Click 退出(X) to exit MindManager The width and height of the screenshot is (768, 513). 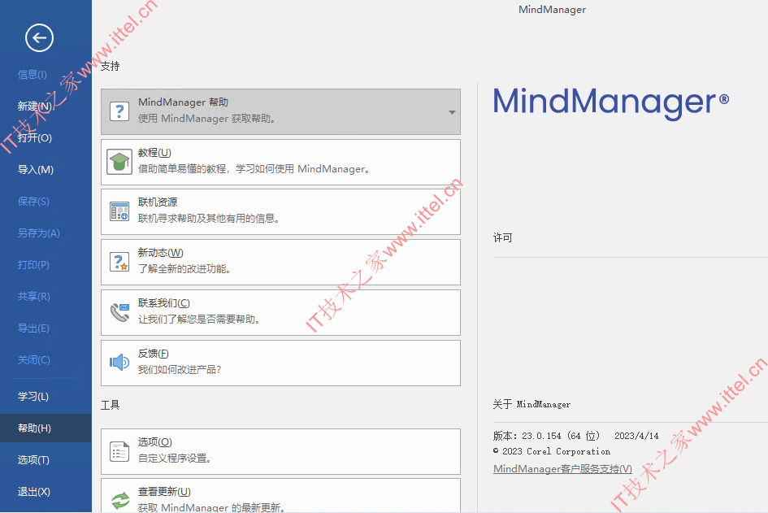click(x=34, y=492)
